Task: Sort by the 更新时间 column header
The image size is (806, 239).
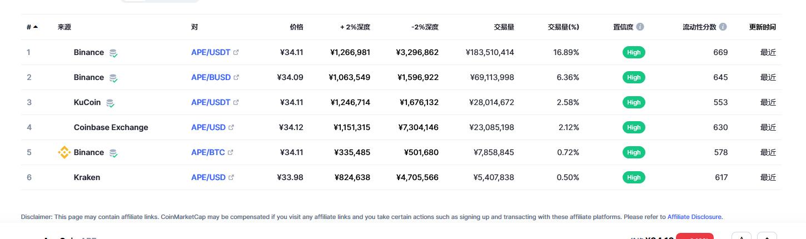Action: [x=762, y=27]
